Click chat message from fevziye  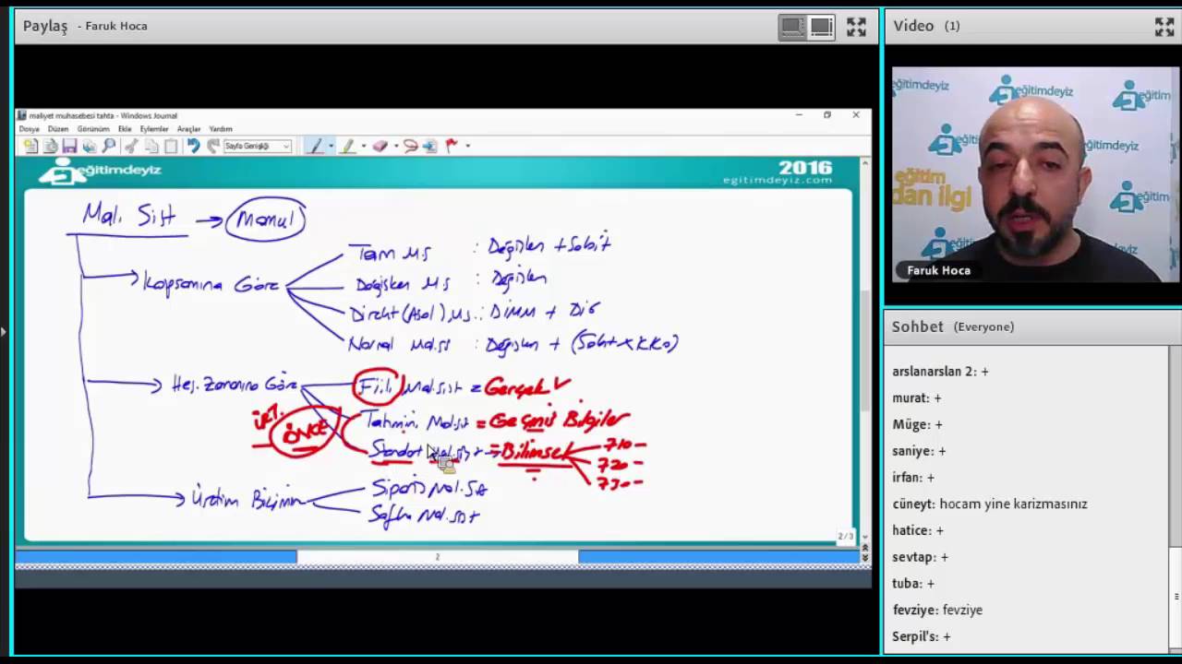pos(937,610)
